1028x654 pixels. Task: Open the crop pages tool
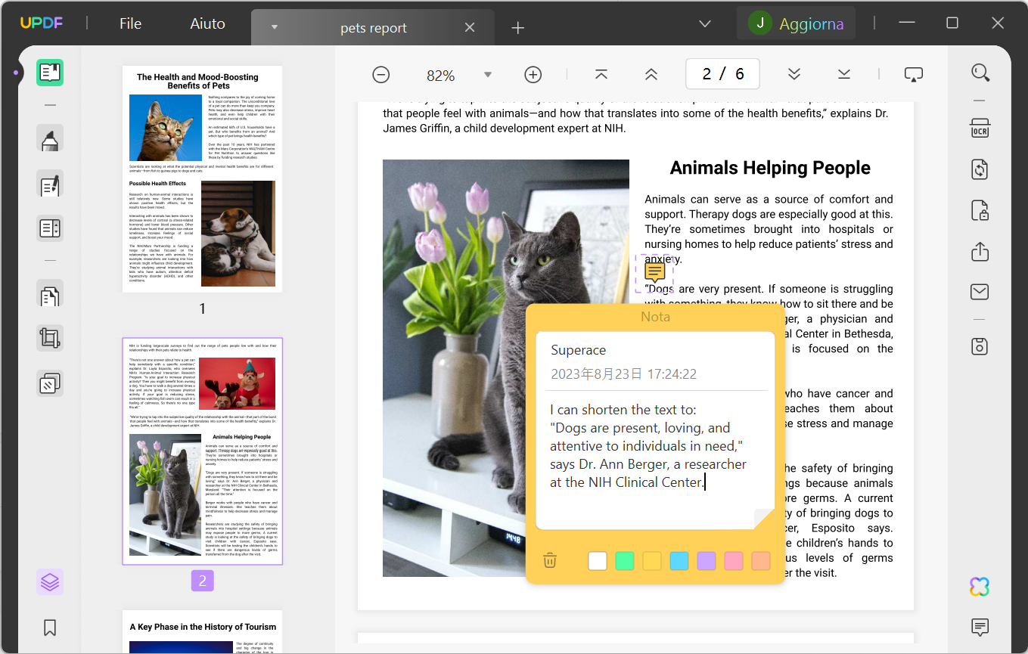[x=50, y=338]
